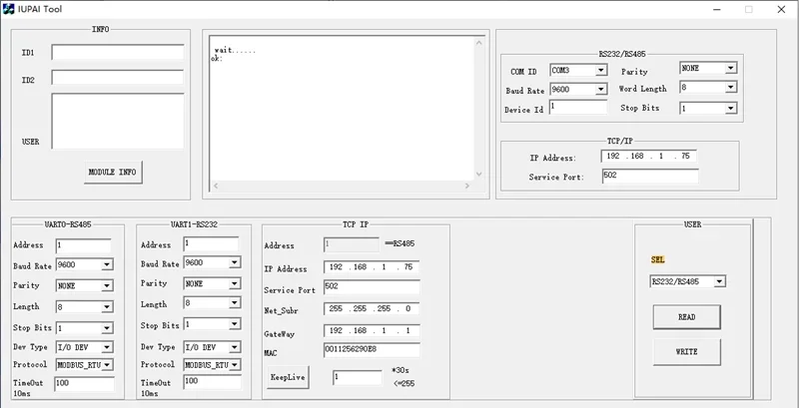Click the log box scroll-down arrow
The height and width of the screenshot is (408, 799).
[478, 174]
